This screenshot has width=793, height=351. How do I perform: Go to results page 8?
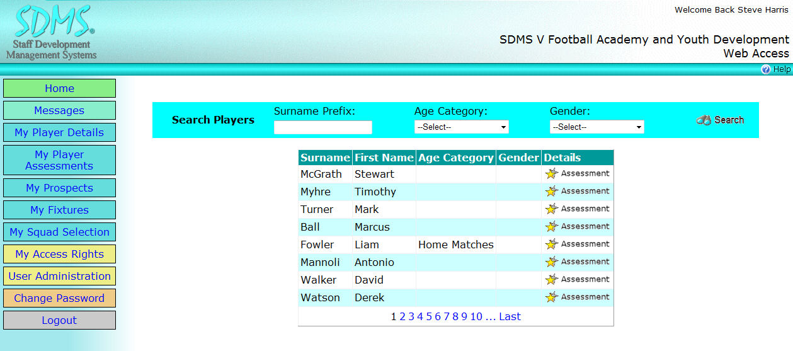coord(455,316)
